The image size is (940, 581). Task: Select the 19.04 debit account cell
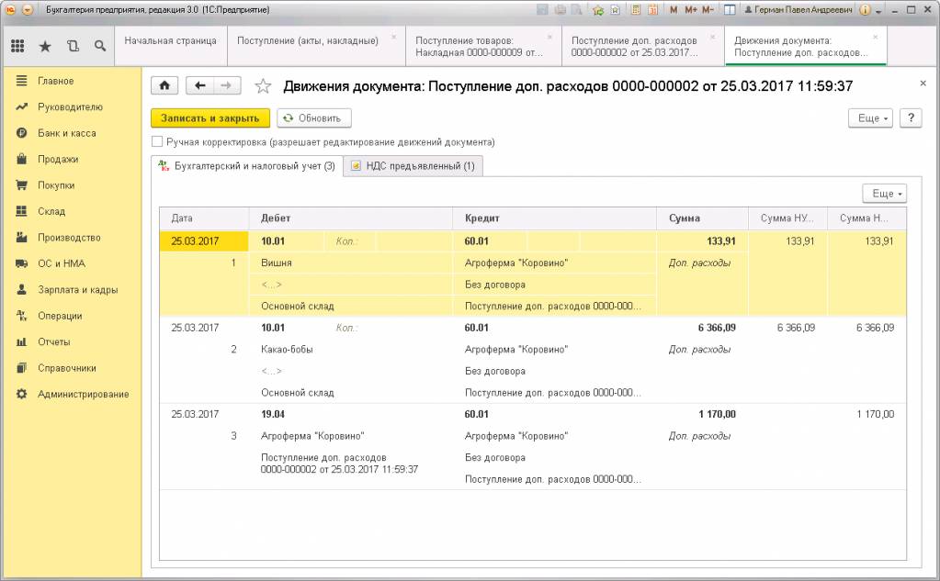(x=273, y=414)
